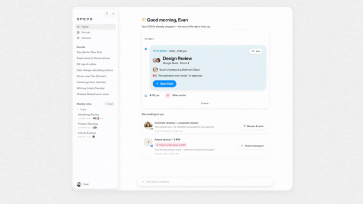Viewport: 363px width, 204px height.
Task: Expand '5 more' upcoming events
Action: 205,103
